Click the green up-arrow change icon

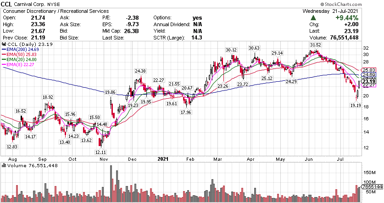(313, 18)
